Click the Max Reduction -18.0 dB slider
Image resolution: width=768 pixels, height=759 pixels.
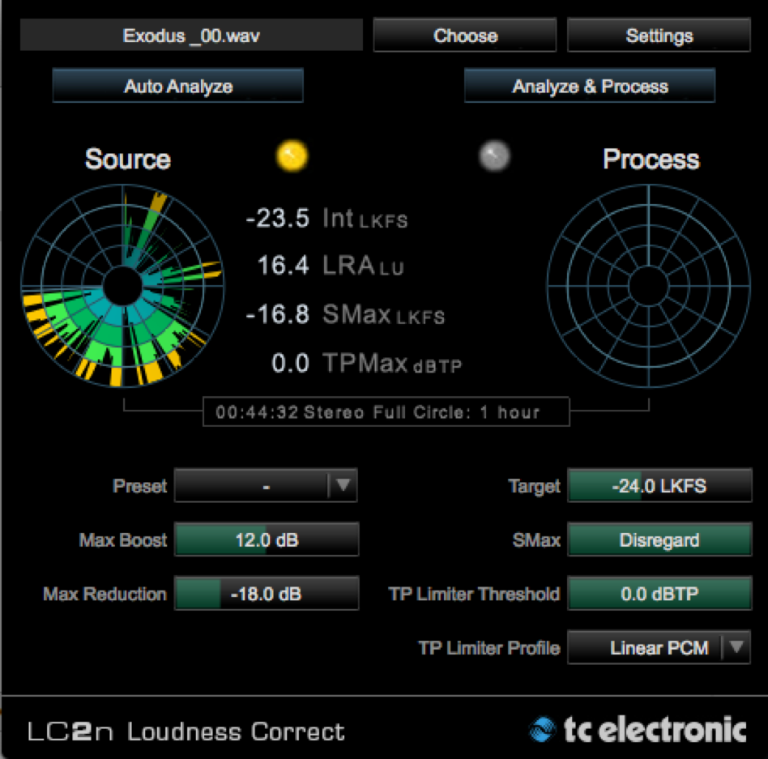(x=267, y=594)
